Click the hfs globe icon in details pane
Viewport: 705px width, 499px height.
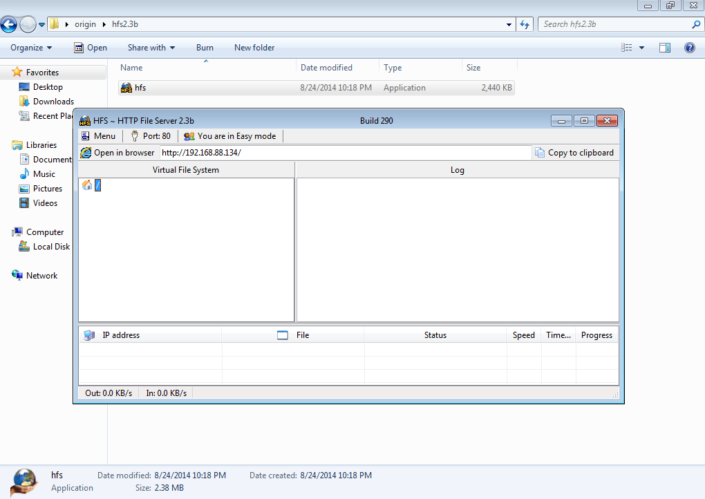[x=25, y=482]
